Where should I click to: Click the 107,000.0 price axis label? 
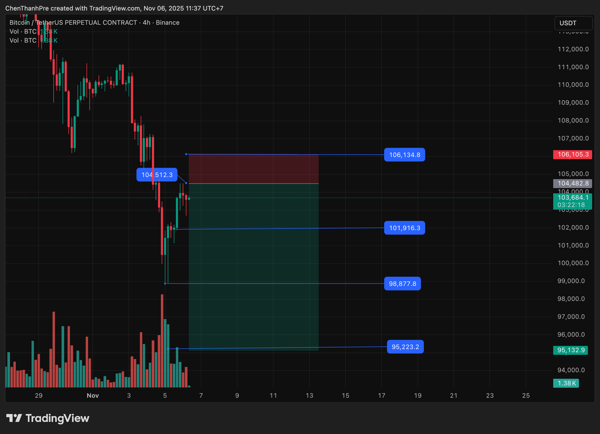tap(572, 138)
